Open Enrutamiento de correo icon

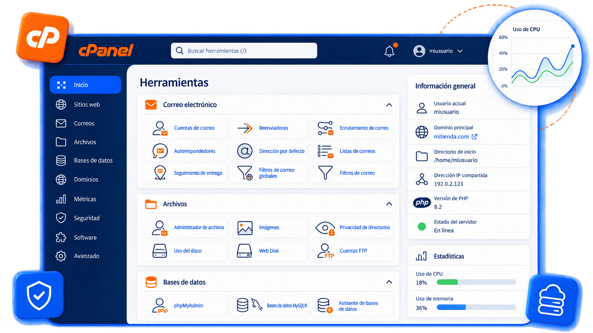pos(325,128)
